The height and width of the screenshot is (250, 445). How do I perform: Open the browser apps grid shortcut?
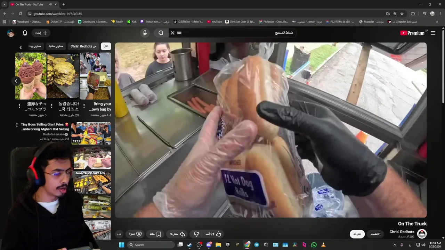click(4, 22)
